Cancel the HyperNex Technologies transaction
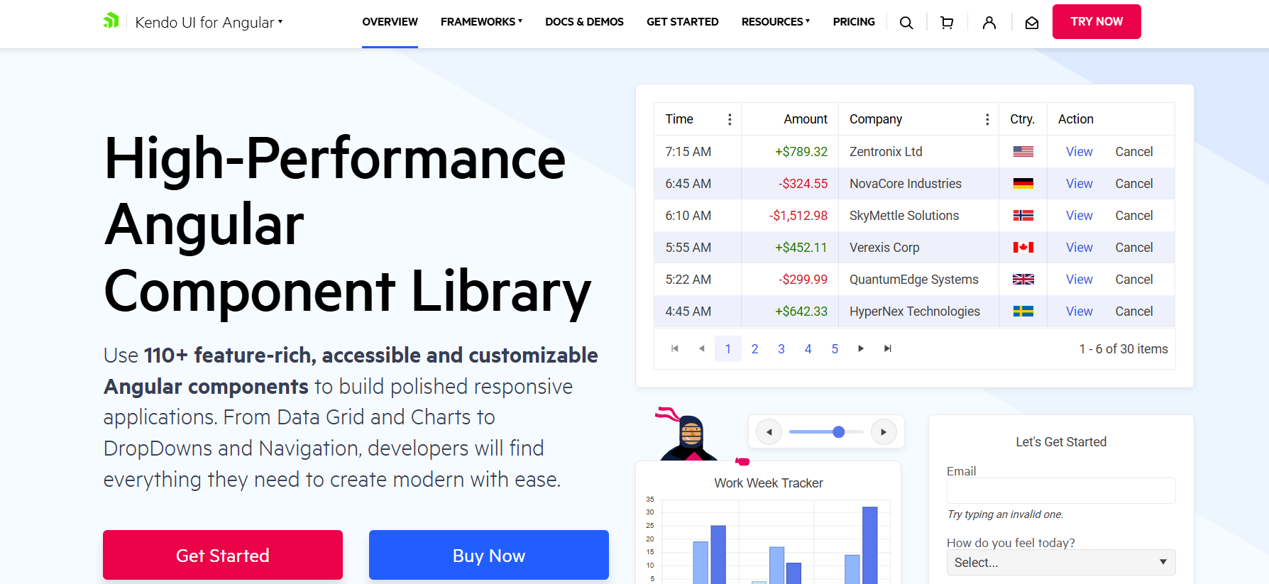Screen dimensions: 1269x584 pos(1134,312)
